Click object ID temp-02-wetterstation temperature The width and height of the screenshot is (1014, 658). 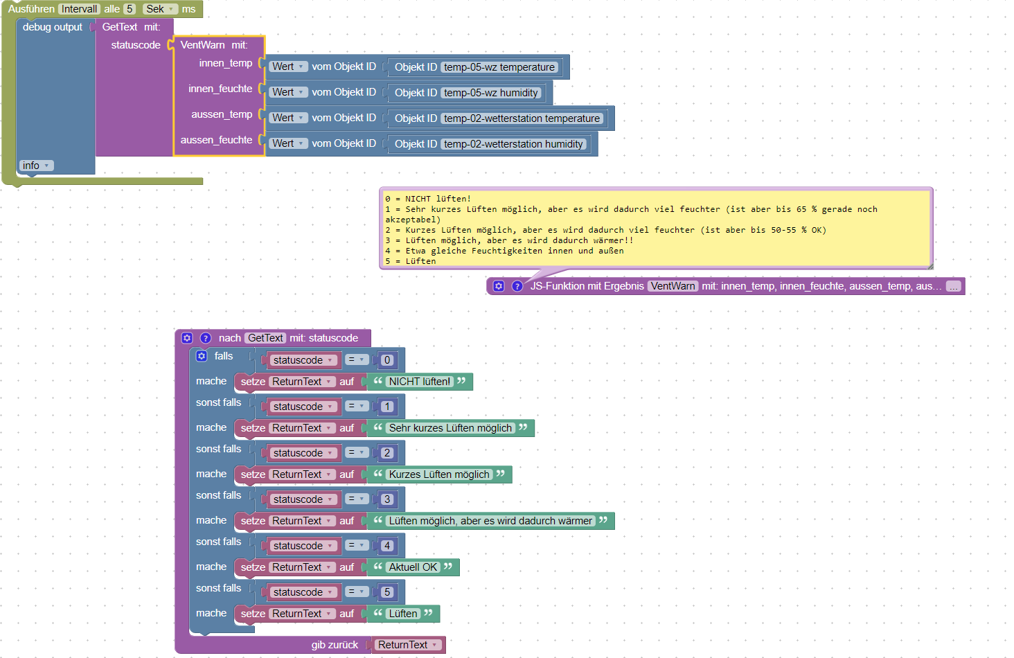[x=522, y=118]
